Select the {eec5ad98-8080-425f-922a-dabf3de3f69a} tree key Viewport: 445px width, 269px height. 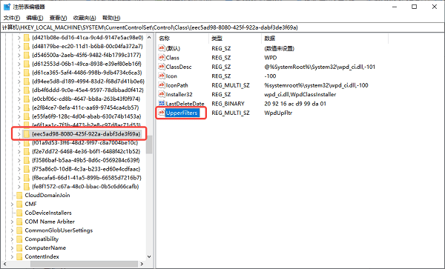click(x=86, y=134)
